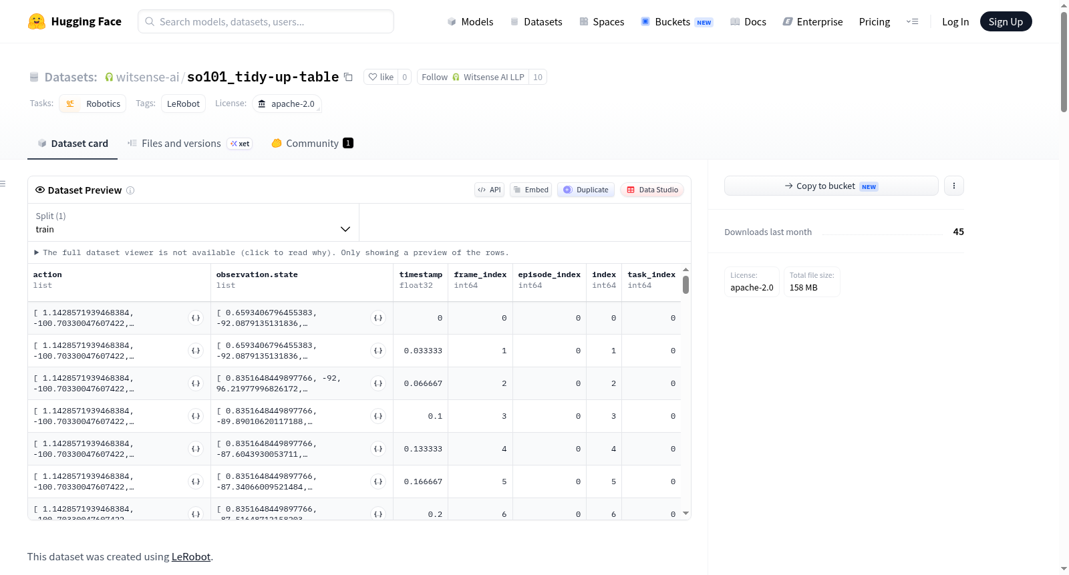Click the Duplicate button
Image resolution: width=1069 pixels, height=575 pixels.
coord(586,190)
